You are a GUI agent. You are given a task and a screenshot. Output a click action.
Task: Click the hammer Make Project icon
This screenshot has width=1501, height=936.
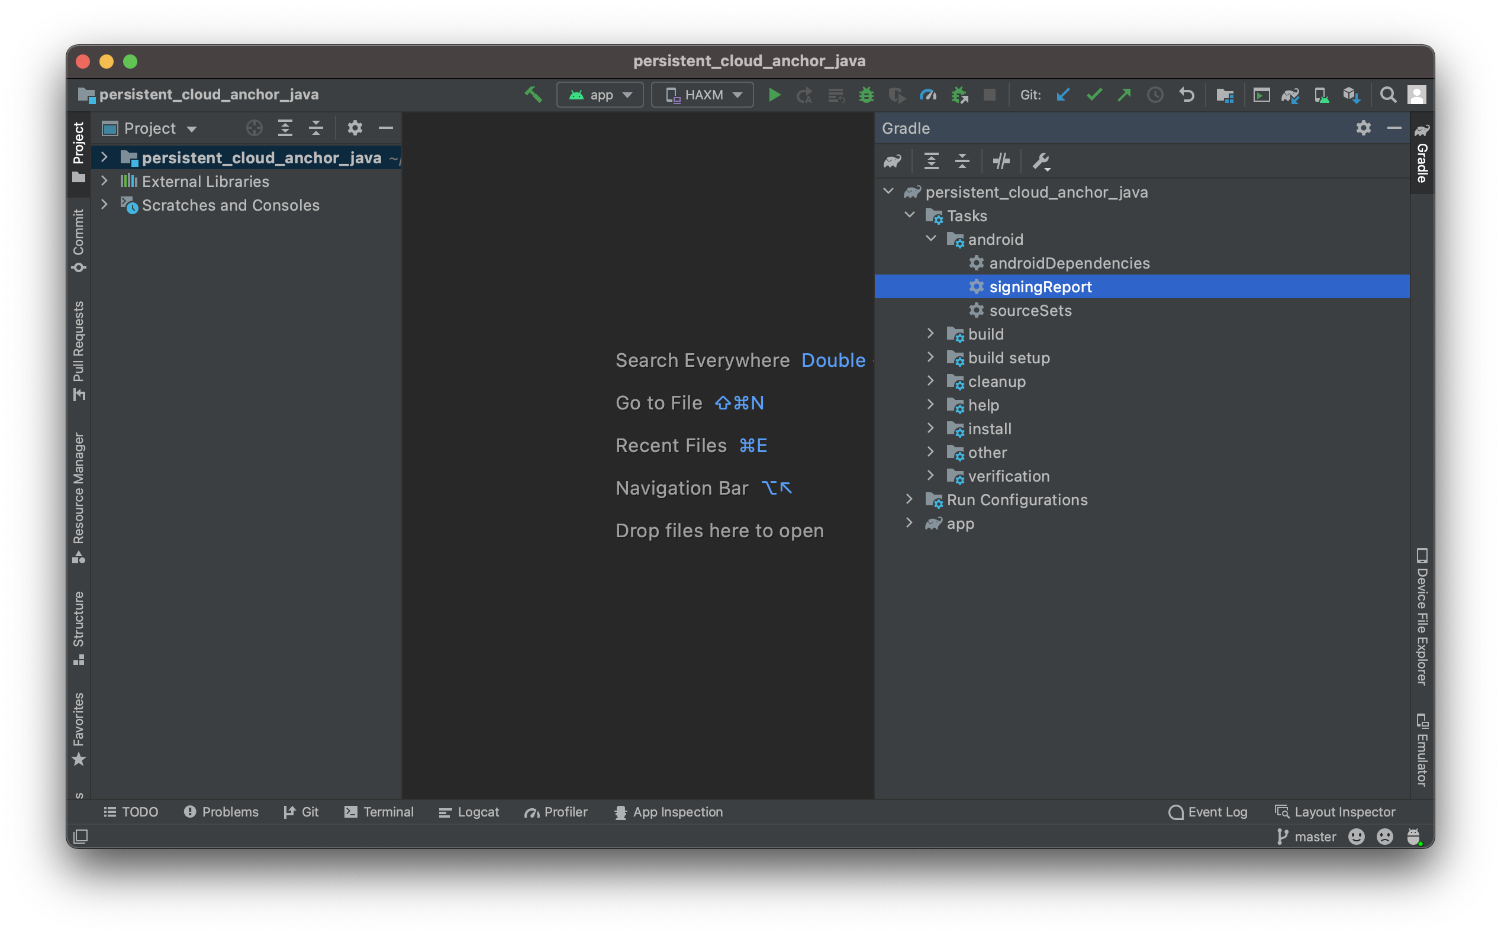pos(533,95)
